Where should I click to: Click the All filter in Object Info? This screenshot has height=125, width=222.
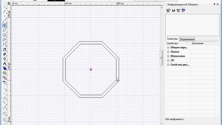173,11
